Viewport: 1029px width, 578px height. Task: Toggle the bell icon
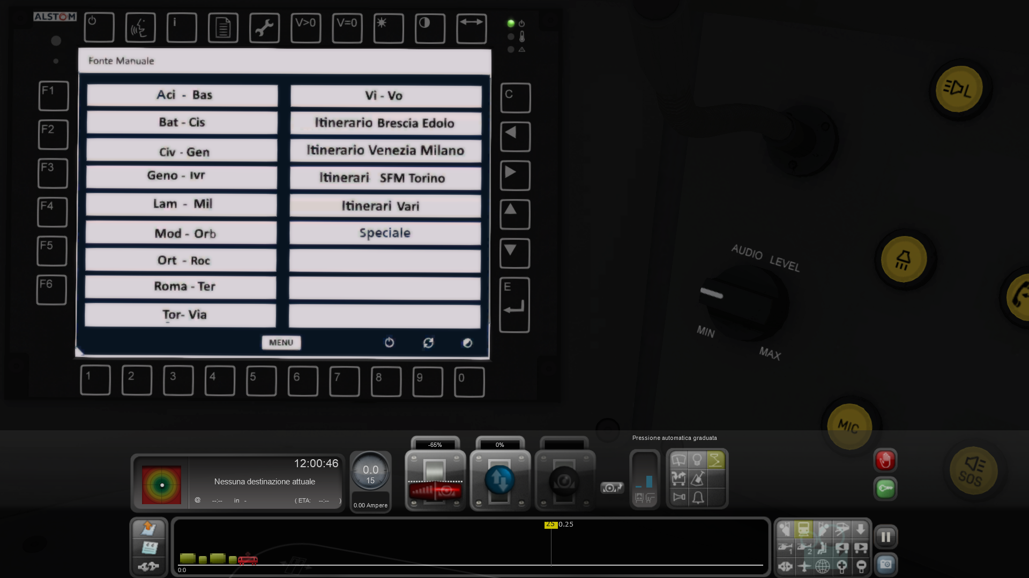click(698, 497)
